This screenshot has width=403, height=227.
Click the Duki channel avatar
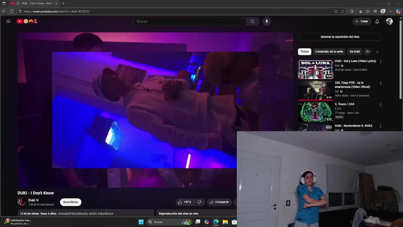coord(22,202)
